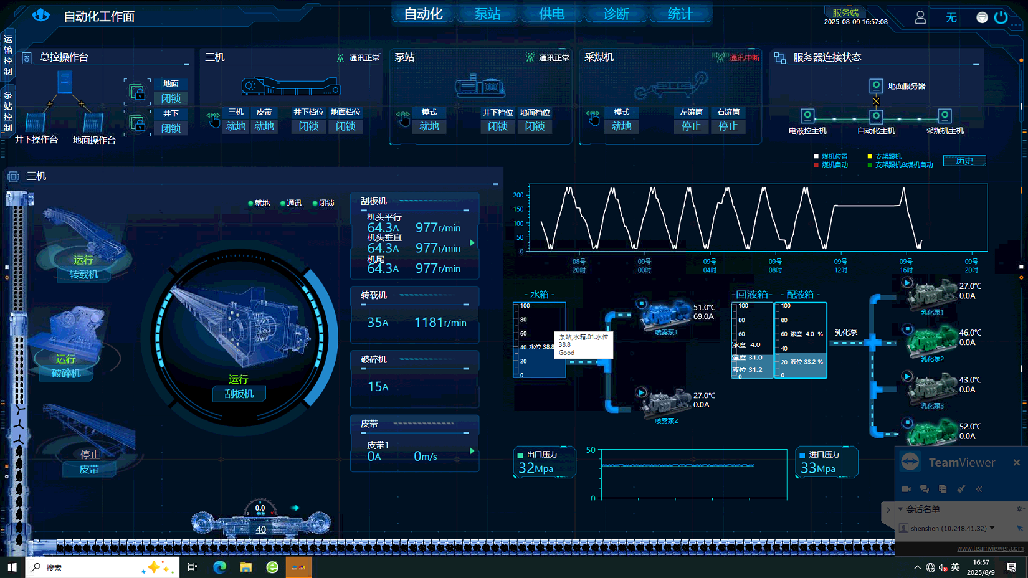The image size is (1028, 578).
Task: Click the 水箱 water level gauge
Action: 539,340
